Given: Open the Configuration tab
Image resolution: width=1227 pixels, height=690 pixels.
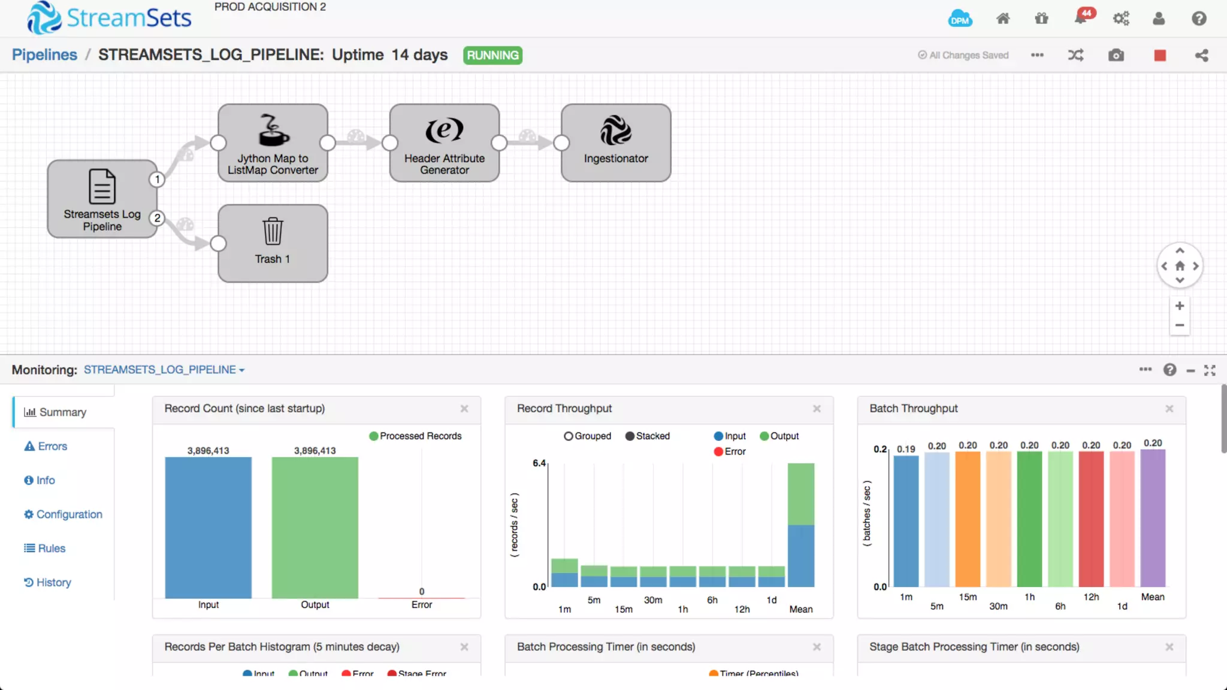Looking at the screenshot, I should [63, 515].
